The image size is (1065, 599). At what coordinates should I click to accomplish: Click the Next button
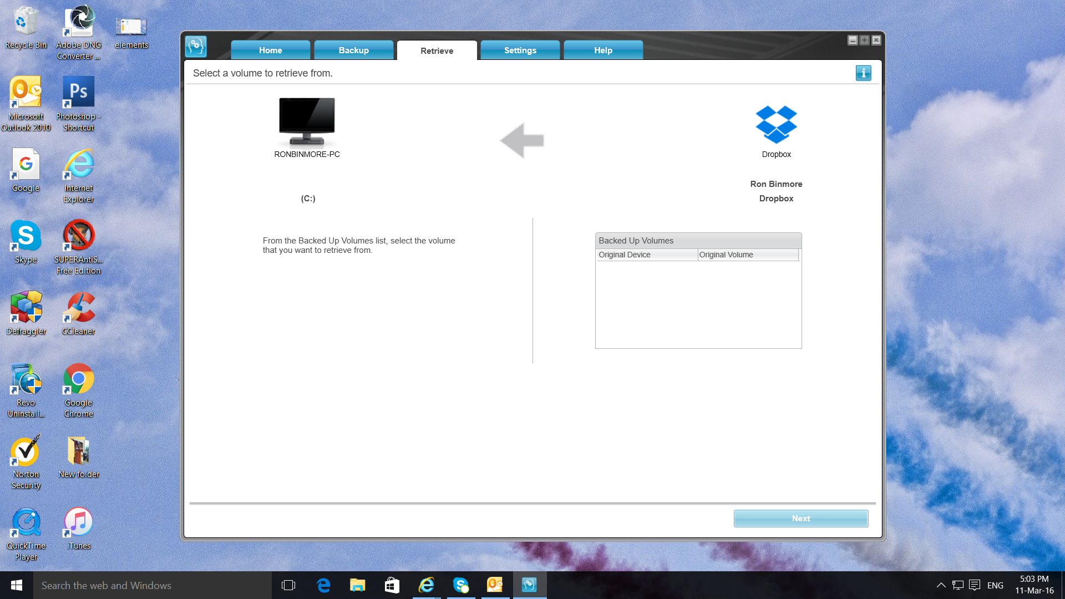[800, 519]
